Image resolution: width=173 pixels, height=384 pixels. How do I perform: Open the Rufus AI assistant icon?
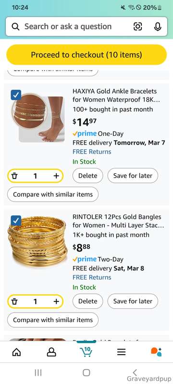(x=156, y=352)
